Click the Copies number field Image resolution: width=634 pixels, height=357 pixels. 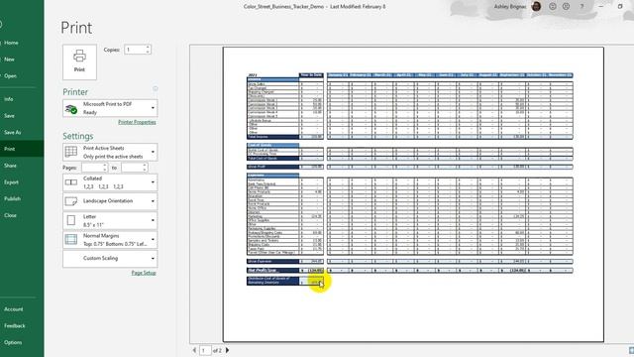click(x=135, y=50)
